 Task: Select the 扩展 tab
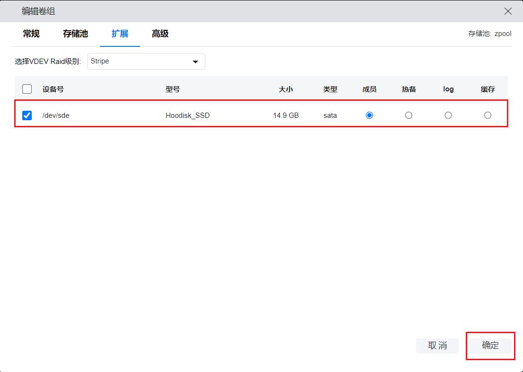click(120, 34)
